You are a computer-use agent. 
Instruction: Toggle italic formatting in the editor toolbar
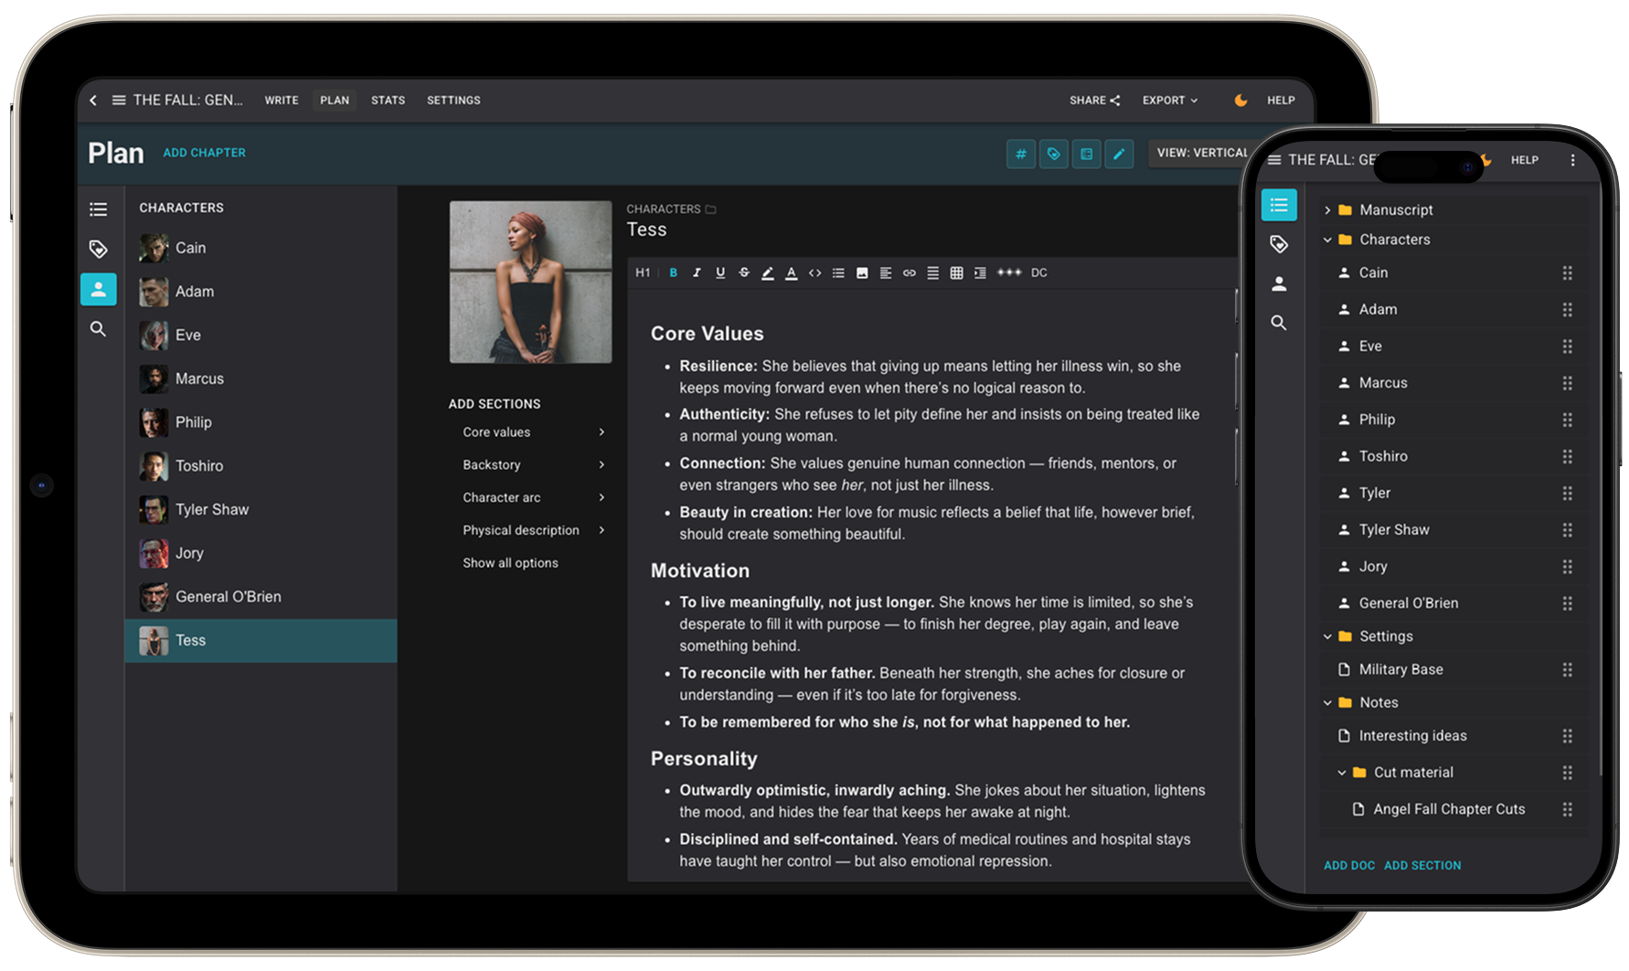pyautogui.click(x=697, y=272)
